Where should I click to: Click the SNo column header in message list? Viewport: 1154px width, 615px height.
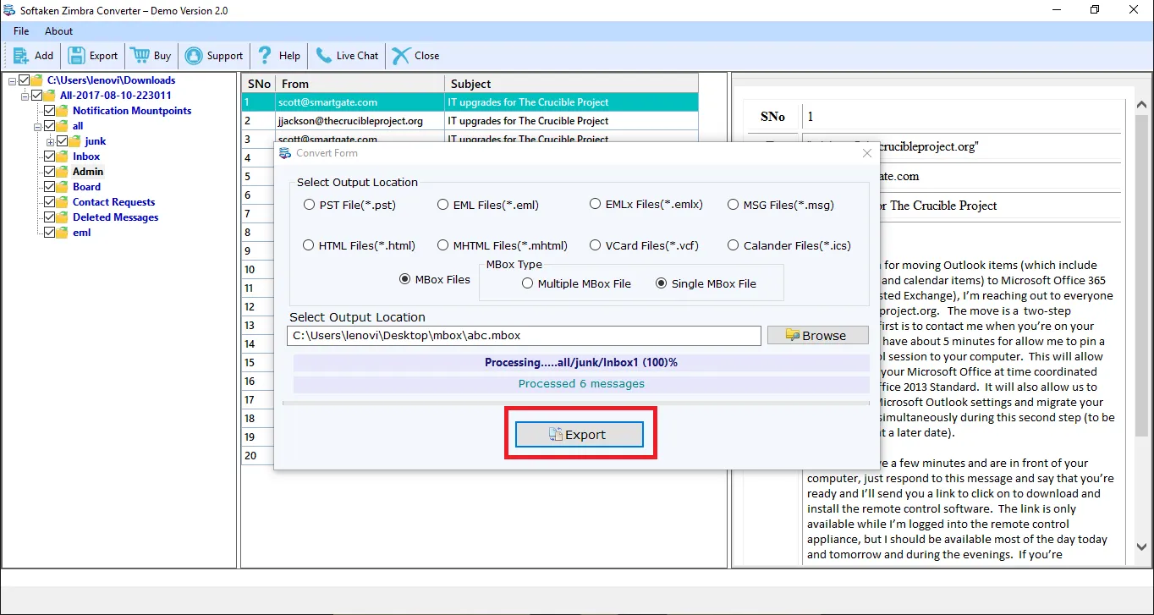259,84
